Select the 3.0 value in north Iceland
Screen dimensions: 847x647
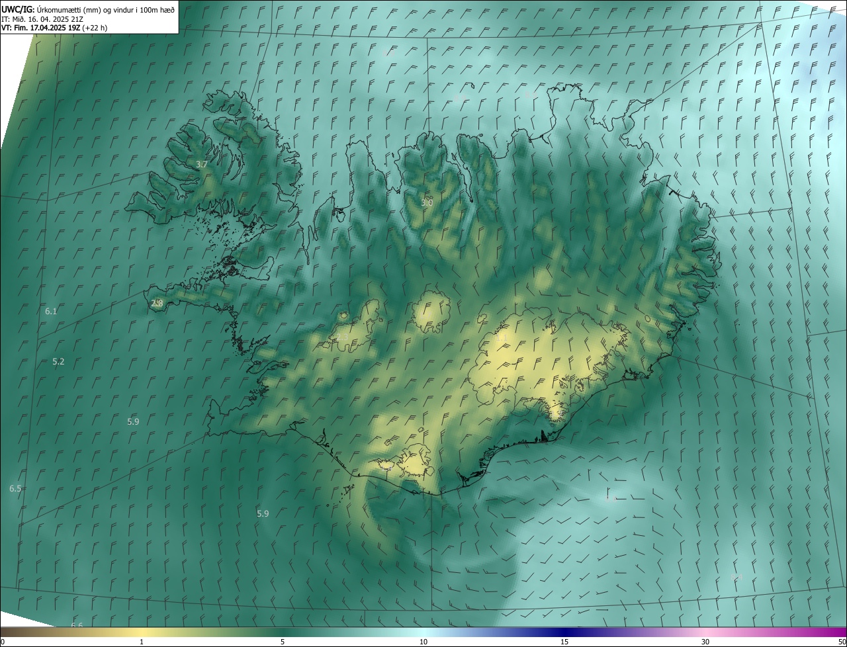(x=427, y=202)
